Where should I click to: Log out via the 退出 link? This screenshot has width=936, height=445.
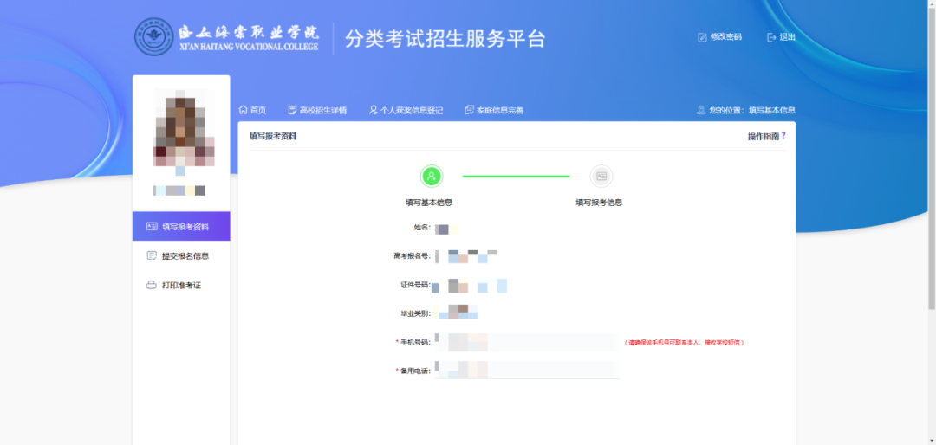tap(787, 37)
